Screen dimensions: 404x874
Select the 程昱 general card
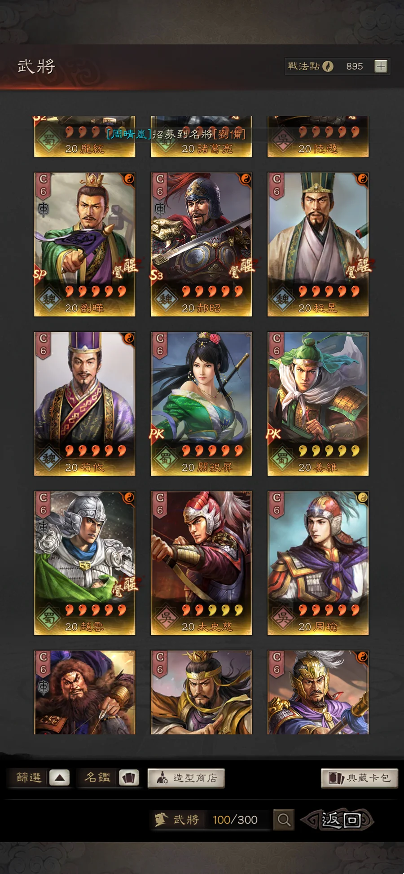point(318,244)
